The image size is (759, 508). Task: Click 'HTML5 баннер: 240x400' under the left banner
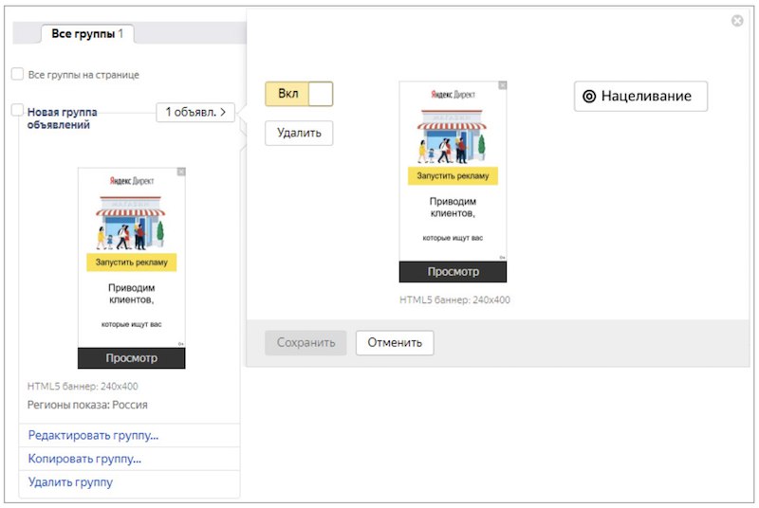pos(83,386)
